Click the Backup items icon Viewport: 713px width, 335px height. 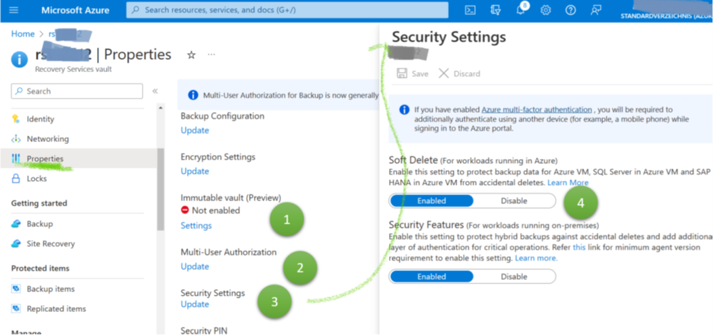point(16,289)
